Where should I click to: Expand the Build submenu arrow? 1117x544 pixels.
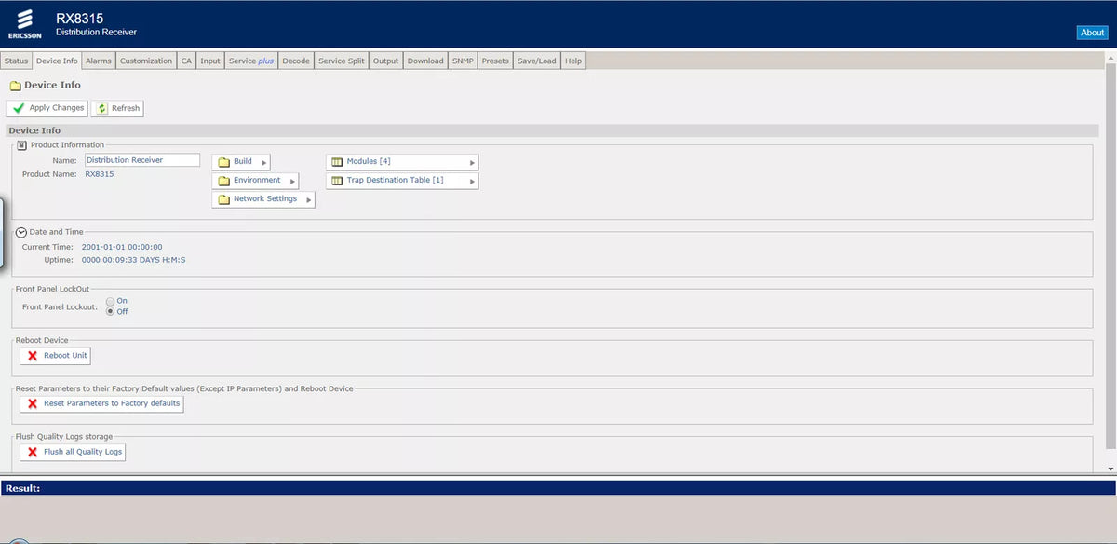tap(264, 163)
